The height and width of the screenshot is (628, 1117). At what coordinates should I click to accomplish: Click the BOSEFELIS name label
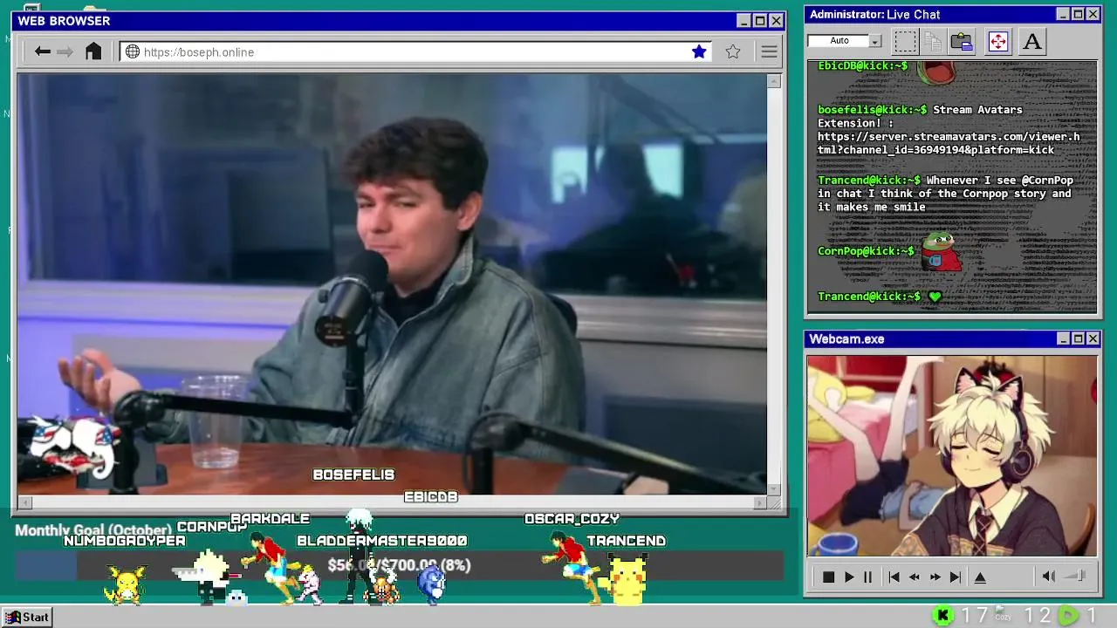[353, 474]
